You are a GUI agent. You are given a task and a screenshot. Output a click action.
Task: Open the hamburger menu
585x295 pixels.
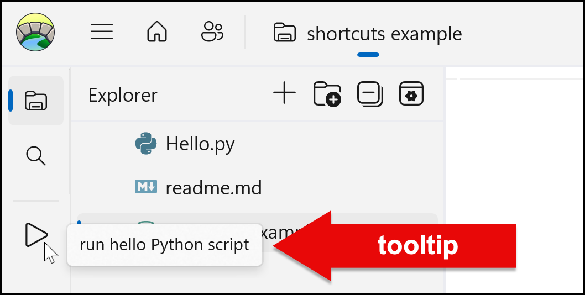pos(102,33)
